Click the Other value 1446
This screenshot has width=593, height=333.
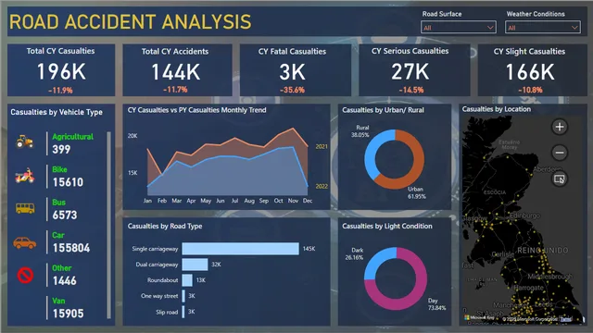64,281
